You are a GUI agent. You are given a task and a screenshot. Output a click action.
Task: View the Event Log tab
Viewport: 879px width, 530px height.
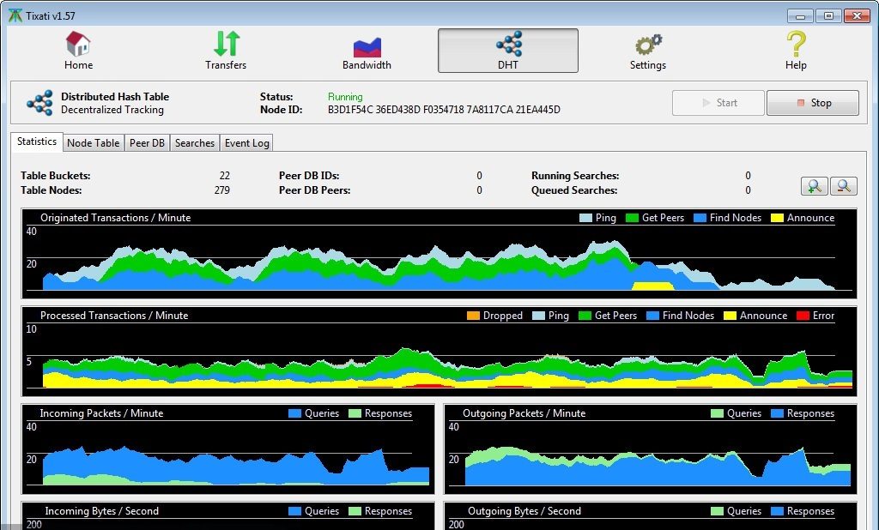click(246, 143)
